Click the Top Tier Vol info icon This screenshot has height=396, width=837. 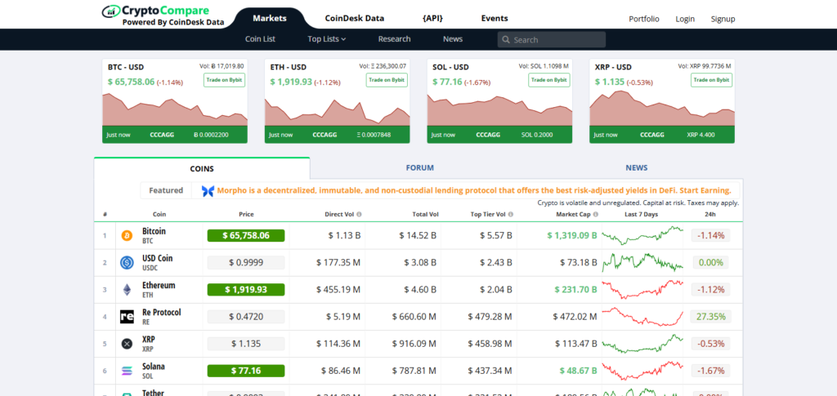tap(511, 214)
